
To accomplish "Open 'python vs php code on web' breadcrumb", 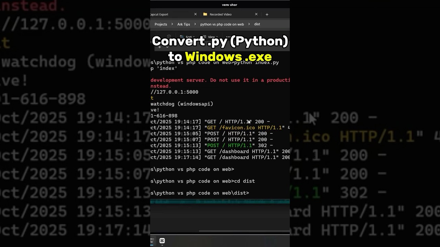I will (222, 24).
